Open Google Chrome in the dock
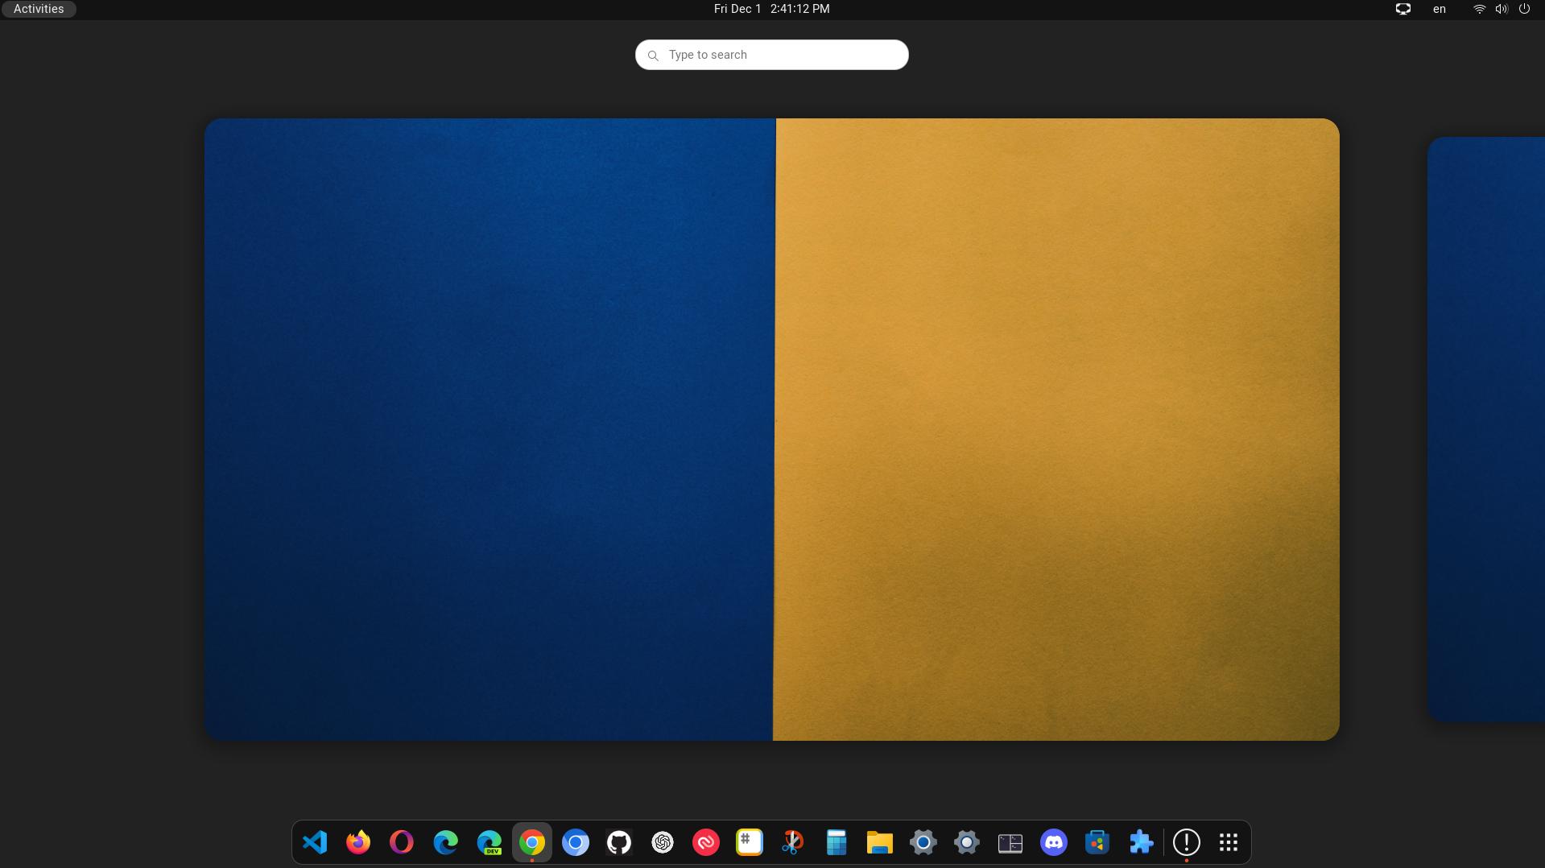The image size is (1545, 868). (532, 842)
